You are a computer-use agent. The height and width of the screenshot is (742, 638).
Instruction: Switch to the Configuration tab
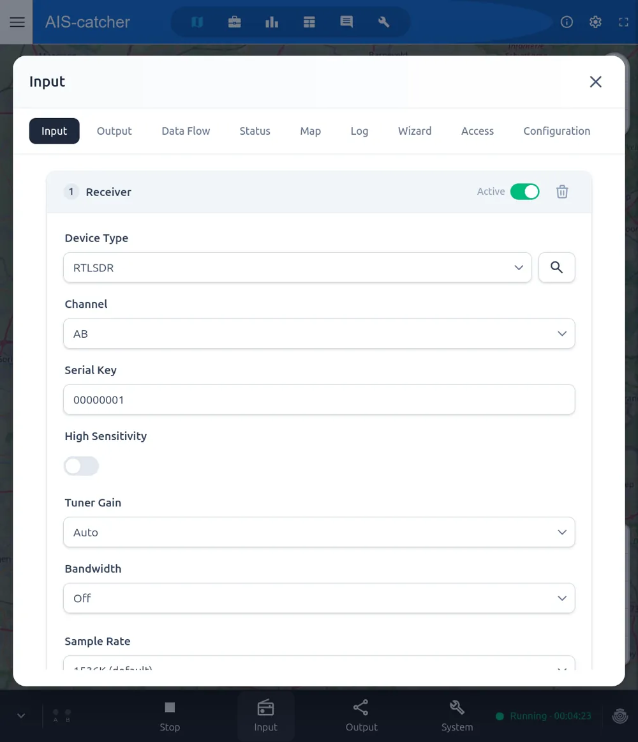click(x=556, y=131)
